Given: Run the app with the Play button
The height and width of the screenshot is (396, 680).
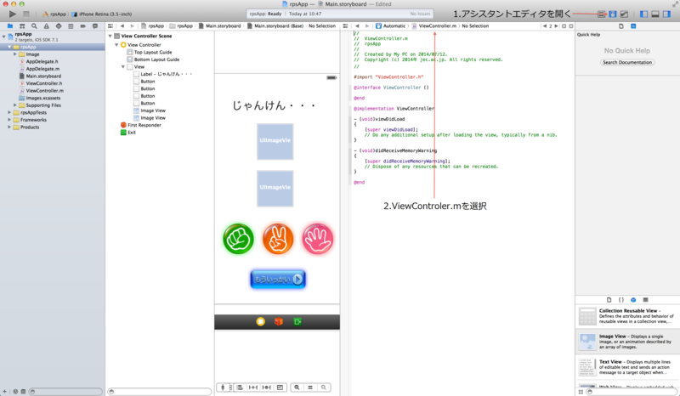Looking at the screenshot, I should pos(13,14).
